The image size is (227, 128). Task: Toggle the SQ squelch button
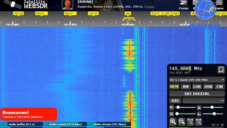[172, 114]
